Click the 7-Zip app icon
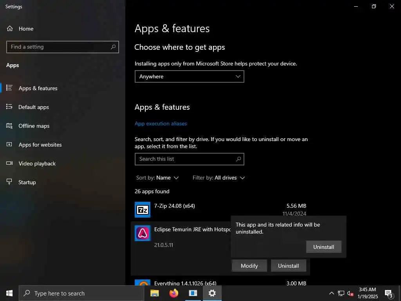 143,210
